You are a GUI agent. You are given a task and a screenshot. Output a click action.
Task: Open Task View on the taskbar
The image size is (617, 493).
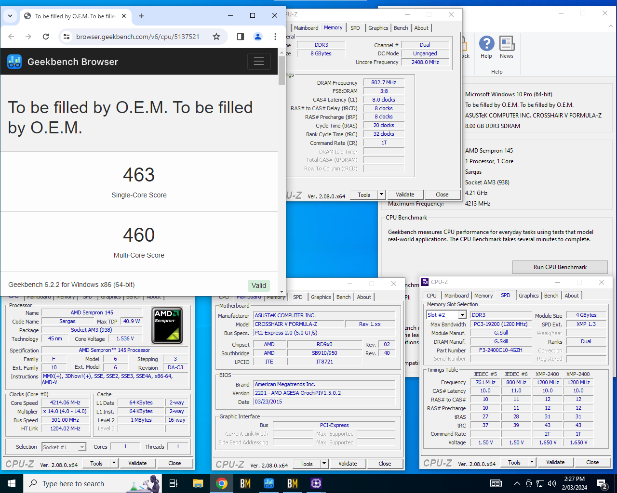[174, 483]
